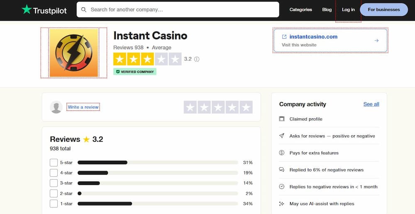The width and height of the screenshot is (415, 214).
Task: Open the Blog menu item
Action: pyautogui.click(x=327, y=10)
